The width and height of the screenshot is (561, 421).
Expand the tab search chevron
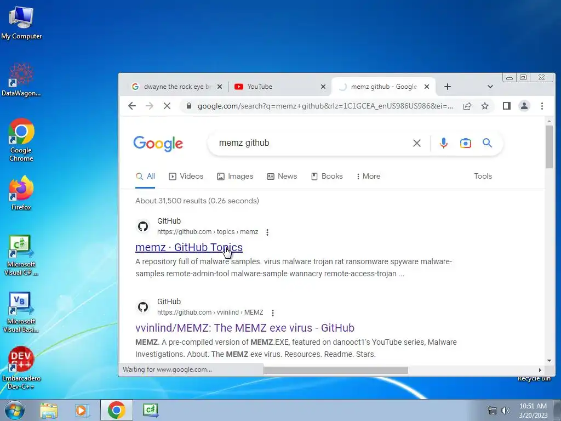490,87
